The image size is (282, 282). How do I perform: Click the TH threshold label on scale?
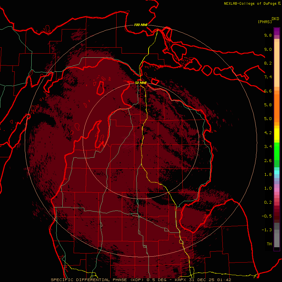[x=269, y=244]
